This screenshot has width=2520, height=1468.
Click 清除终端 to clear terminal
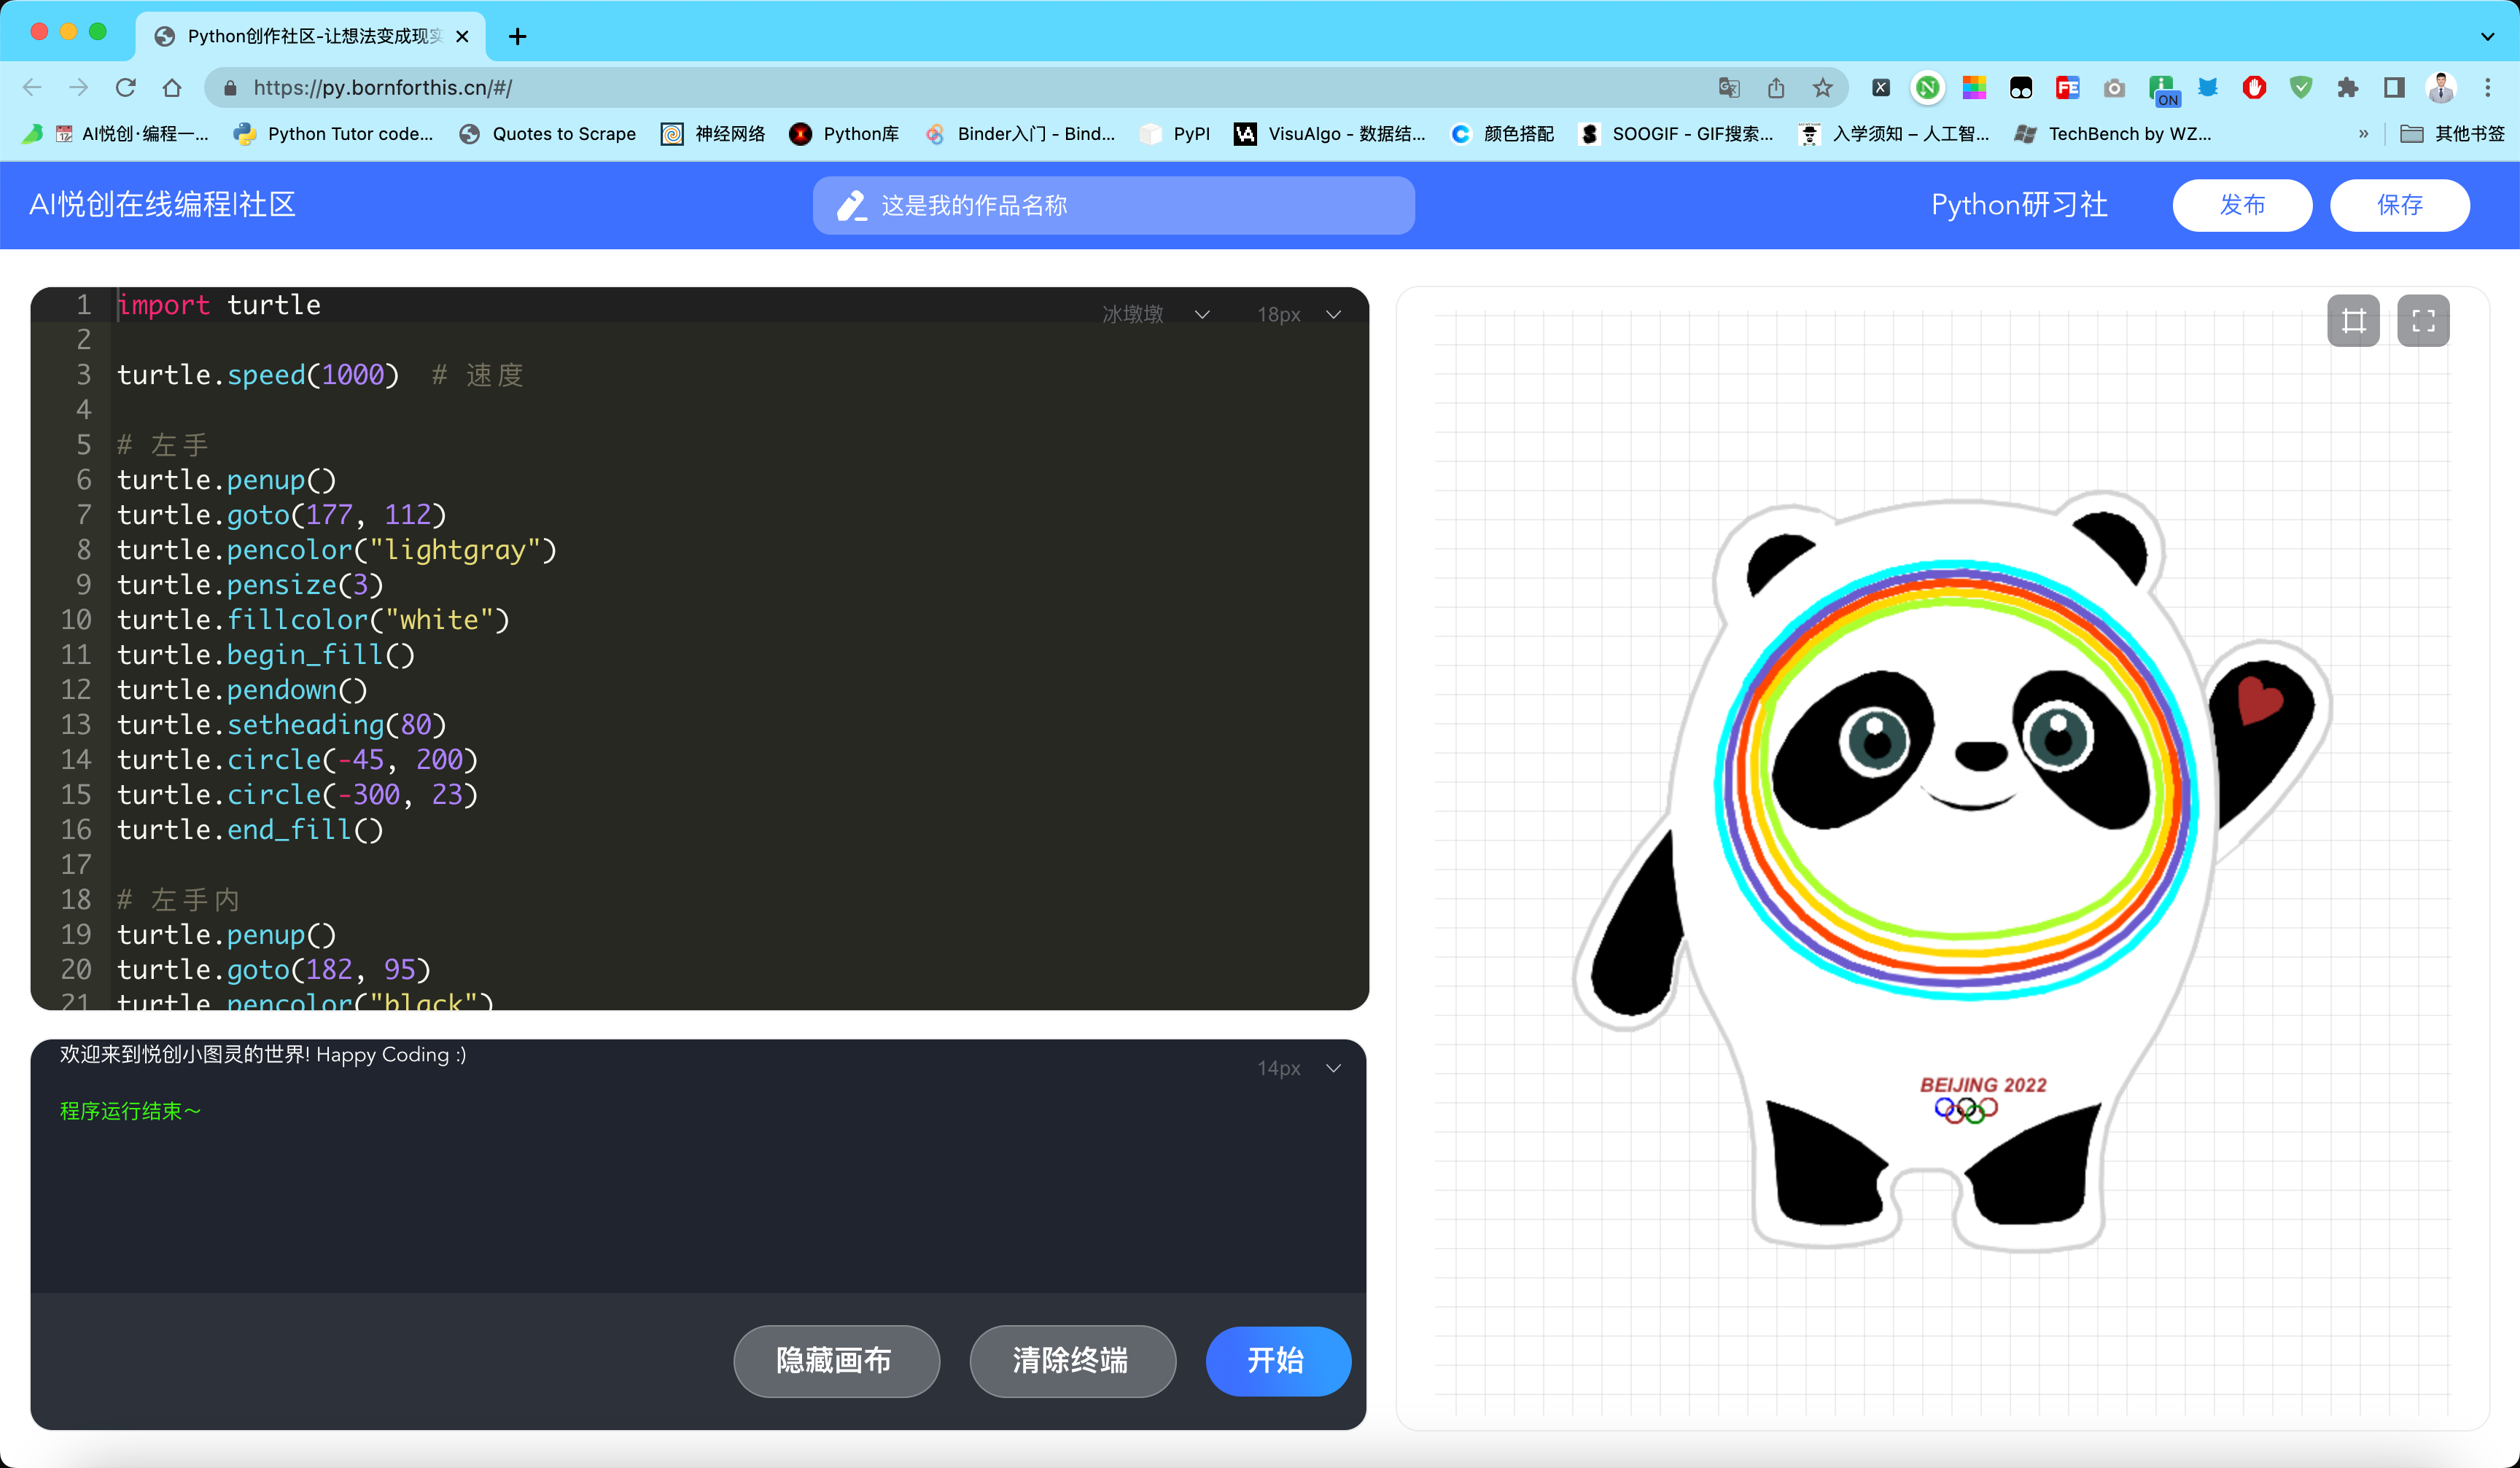click(1072, 1361)
